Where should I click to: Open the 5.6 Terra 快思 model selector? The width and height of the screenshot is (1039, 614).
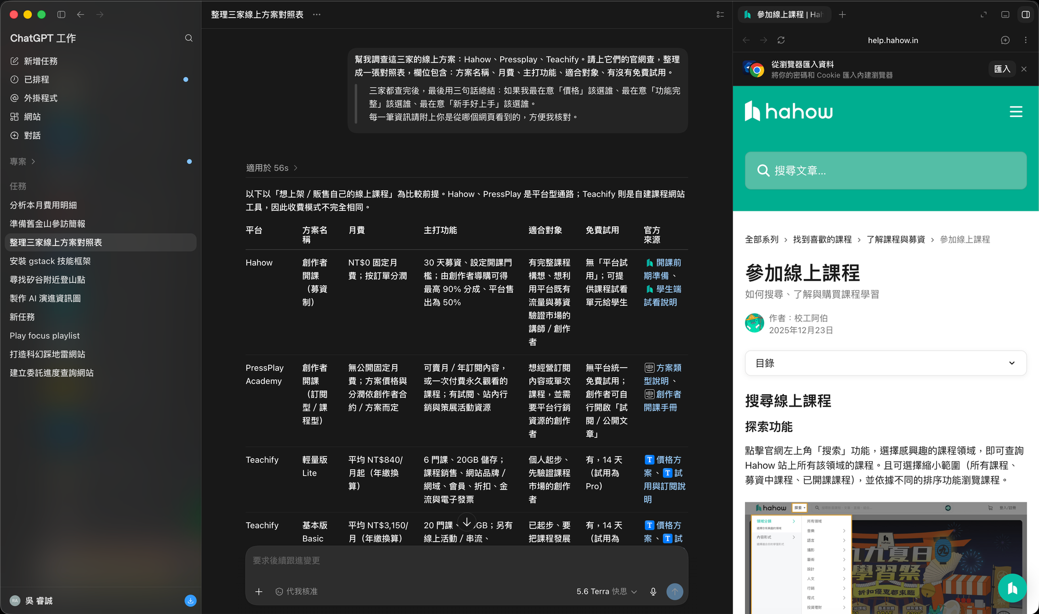tap(606, 591)
